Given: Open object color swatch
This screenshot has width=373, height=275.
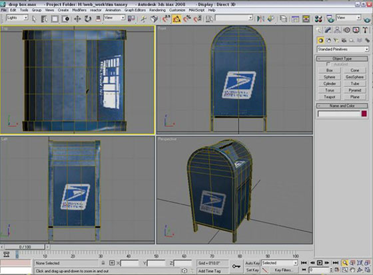Looking at the screenshot, I should 364,114.
